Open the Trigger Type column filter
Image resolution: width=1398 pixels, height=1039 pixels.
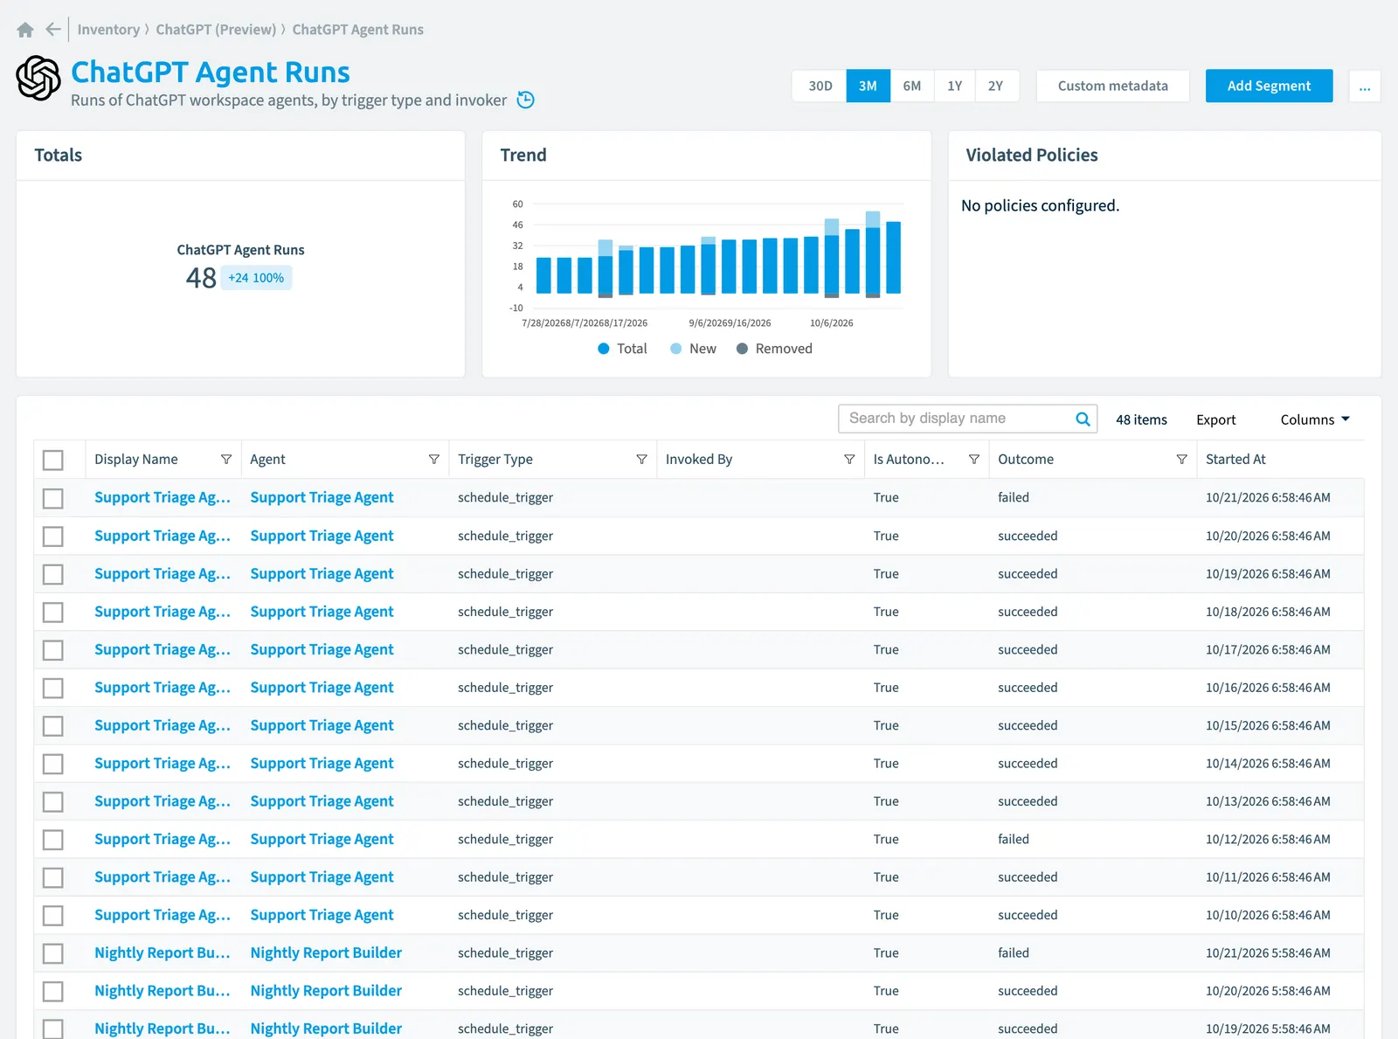click(642, 460)
